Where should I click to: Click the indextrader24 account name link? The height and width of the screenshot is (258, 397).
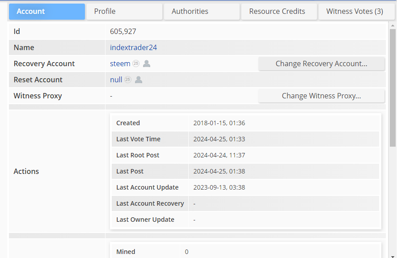133,47
